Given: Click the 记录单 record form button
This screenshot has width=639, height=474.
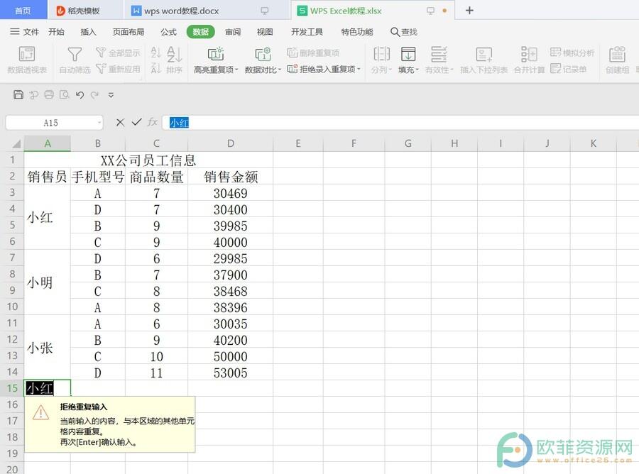Looking at the screenshot, I should [568, 70].
